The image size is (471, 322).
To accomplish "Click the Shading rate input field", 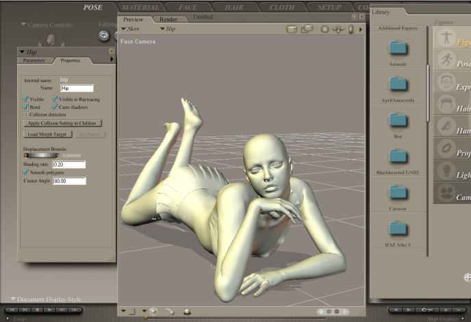I will pyautogui.click(x=69, y=164).
